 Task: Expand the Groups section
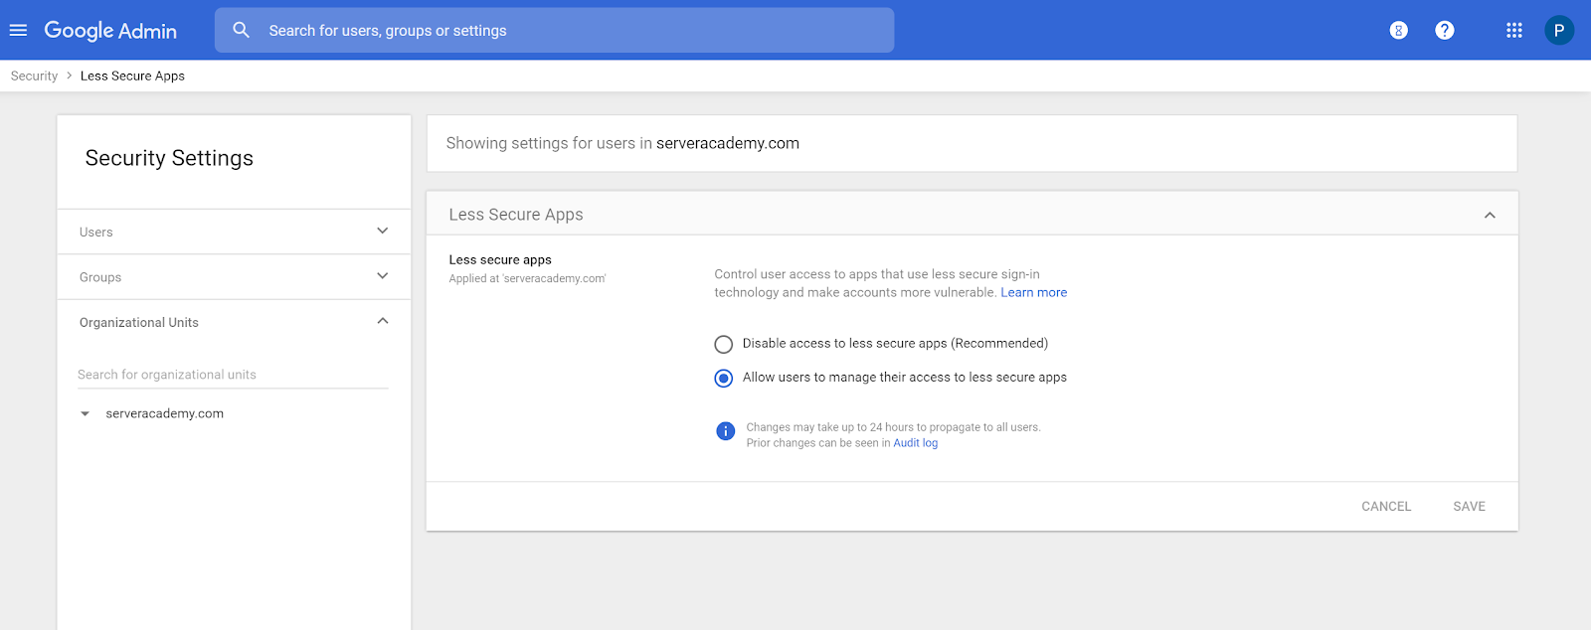pos(382,276)
